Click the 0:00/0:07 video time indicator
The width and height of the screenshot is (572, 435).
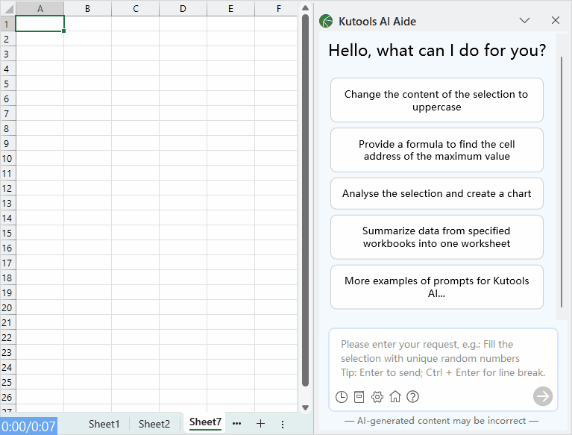click(28, 426)
